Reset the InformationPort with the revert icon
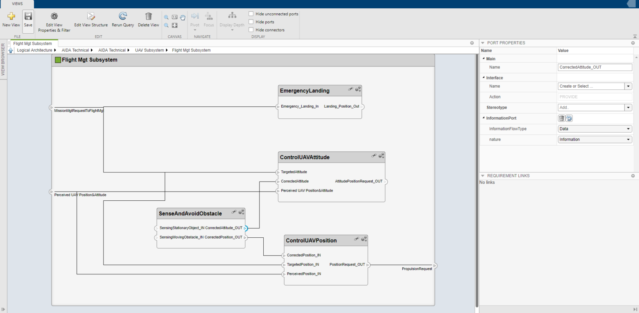This screenshot has height=313, width=639. click(569, 118)
